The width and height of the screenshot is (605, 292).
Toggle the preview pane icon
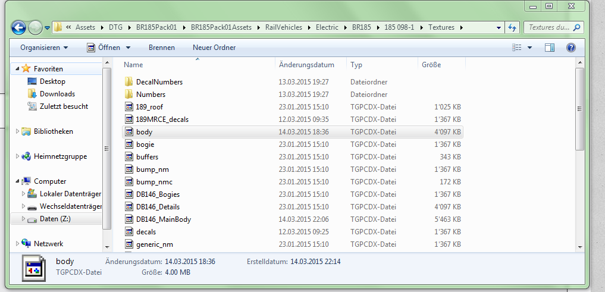(550, 48)
